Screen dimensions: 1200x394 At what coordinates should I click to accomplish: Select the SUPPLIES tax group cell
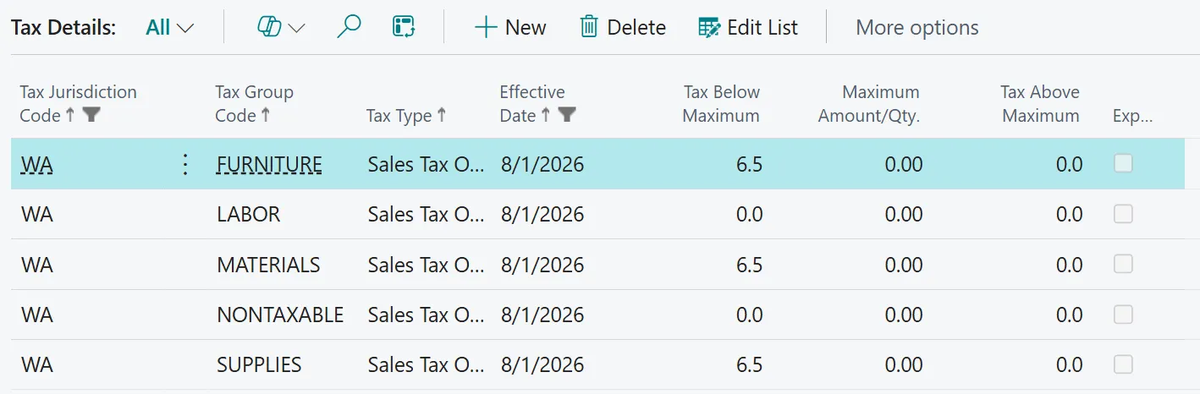click(259, 365)
